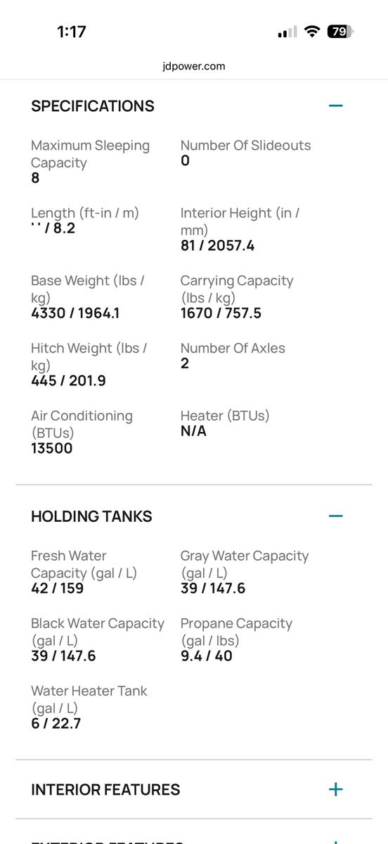Tap Hitch Weight value 445 / 201.9
388x844 pixels.
69,381
